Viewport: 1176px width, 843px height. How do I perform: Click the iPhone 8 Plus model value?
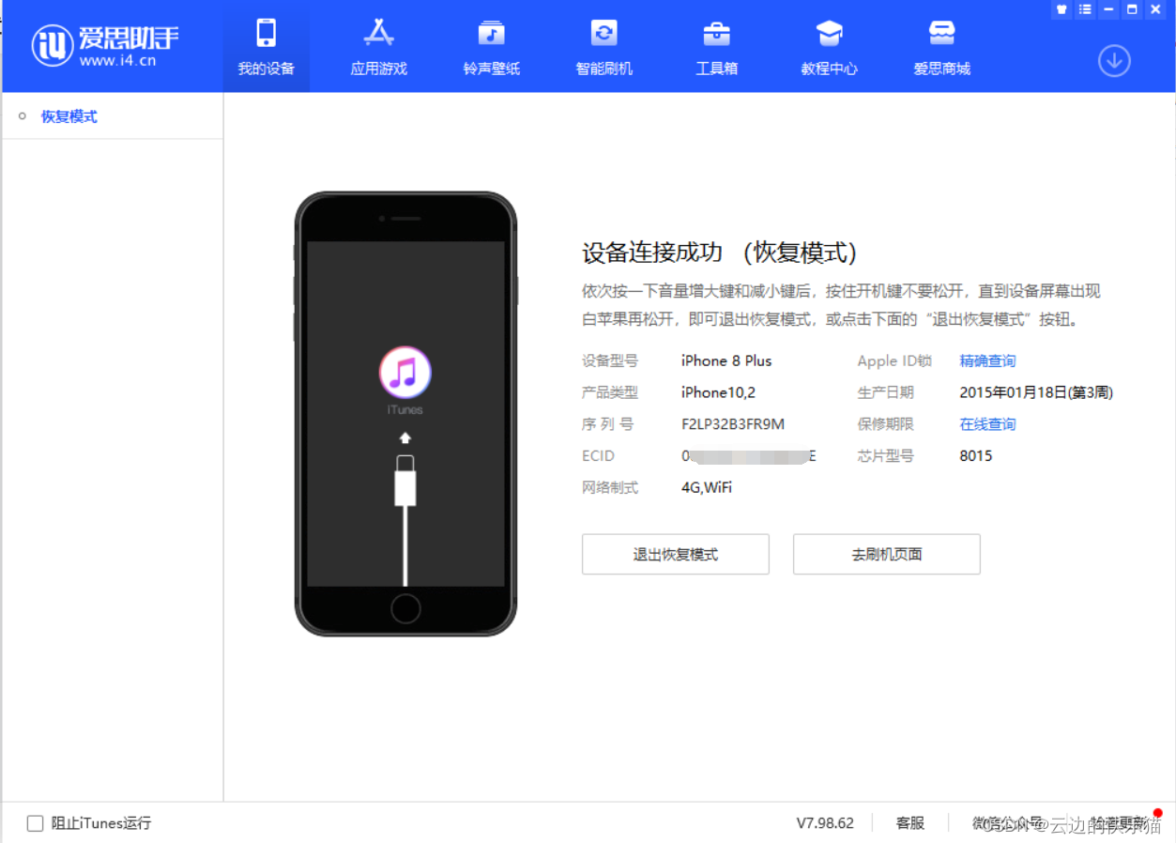pos(726,360)
